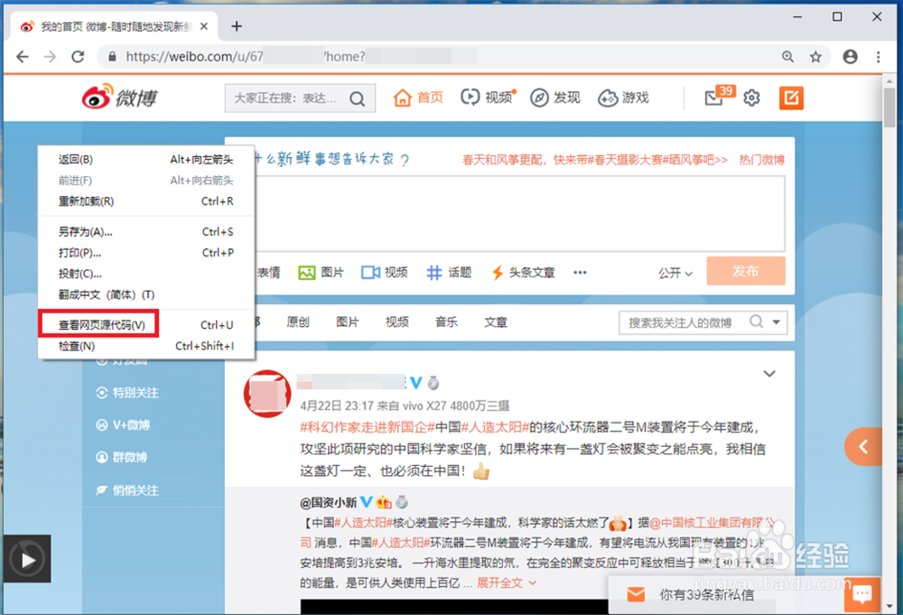Open 头条文章 headline article composer
The image size is (903, 615).
524,271
